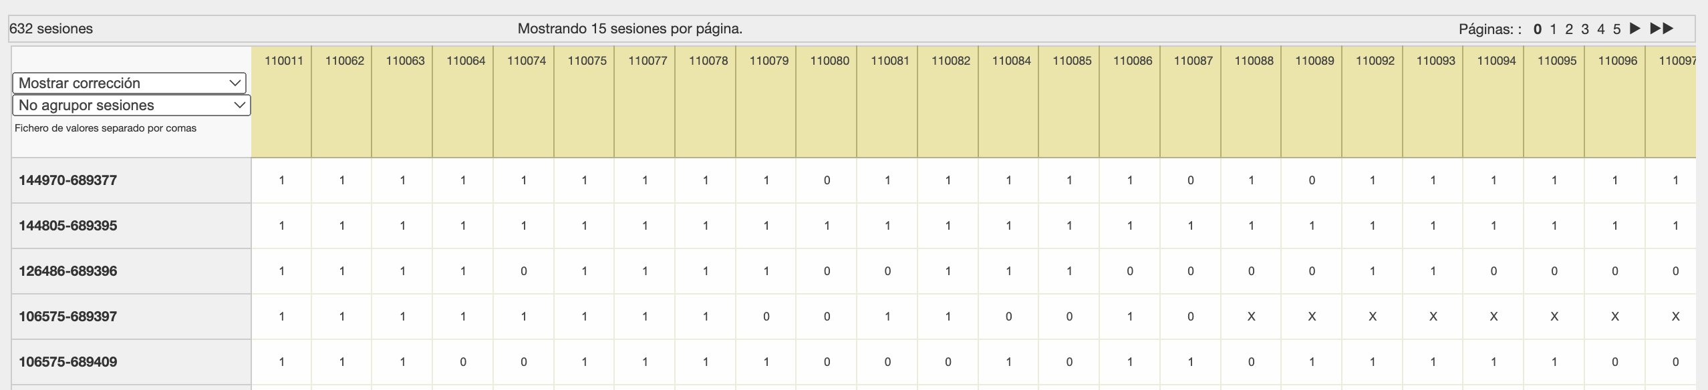Open session 144970-689377

coord(68,180)
